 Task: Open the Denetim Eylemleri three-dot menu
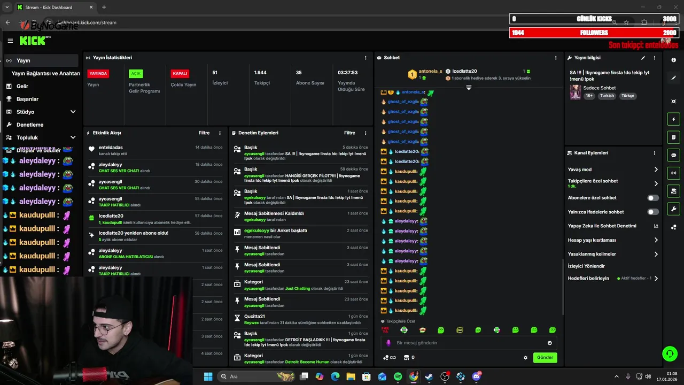(366, 133)
